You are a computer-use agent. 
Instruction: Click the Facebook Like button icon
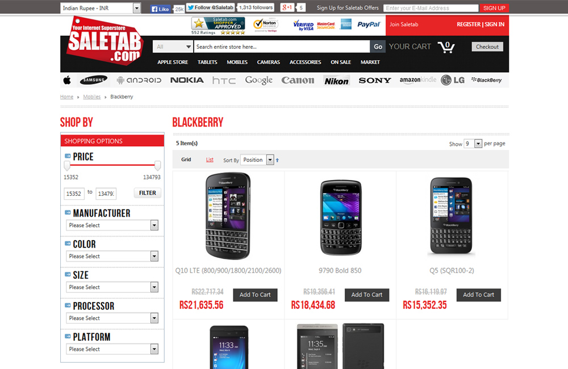click(x=160, y=9)
